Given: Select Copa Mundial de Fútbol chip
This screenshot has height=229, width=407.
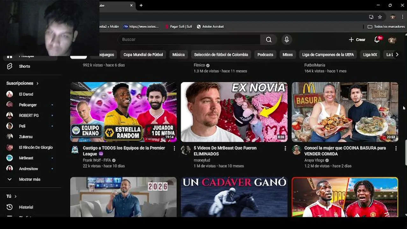Looking at the screenshot, I should tap(143, 55).
